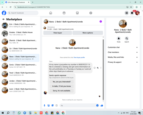Click the address bar URL
The image size is (143, 115).
[x=34, y=7]
